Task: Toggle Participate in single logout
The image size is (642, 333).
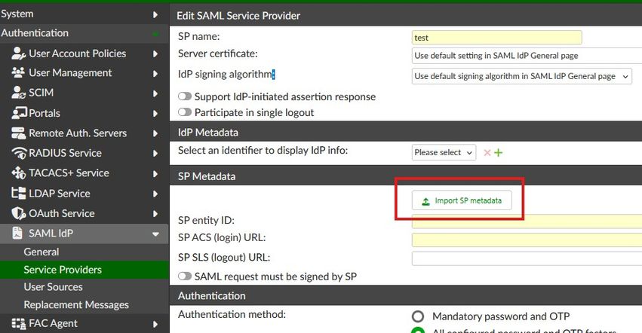Action: [x=184, y=113]
